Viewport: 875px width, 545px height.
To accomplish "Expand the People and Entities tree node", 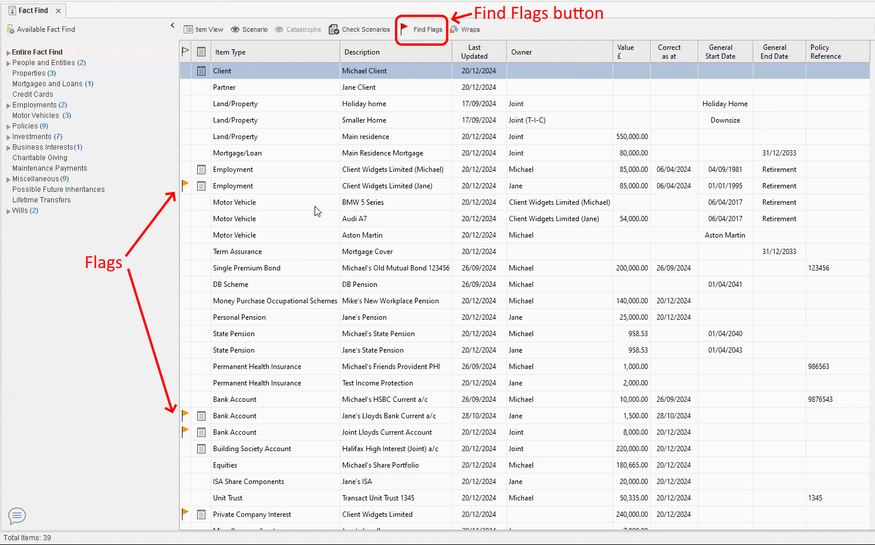I will tap(8, 63).
